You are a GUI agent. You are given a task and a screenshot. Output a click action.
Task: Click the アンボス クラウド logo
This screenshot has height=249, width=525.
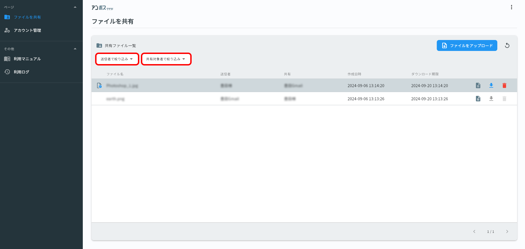pos(102,8)
